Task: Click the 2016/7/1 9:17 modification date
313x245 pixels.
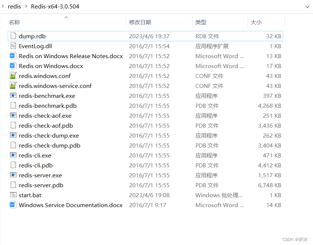Action: [147, 205]
